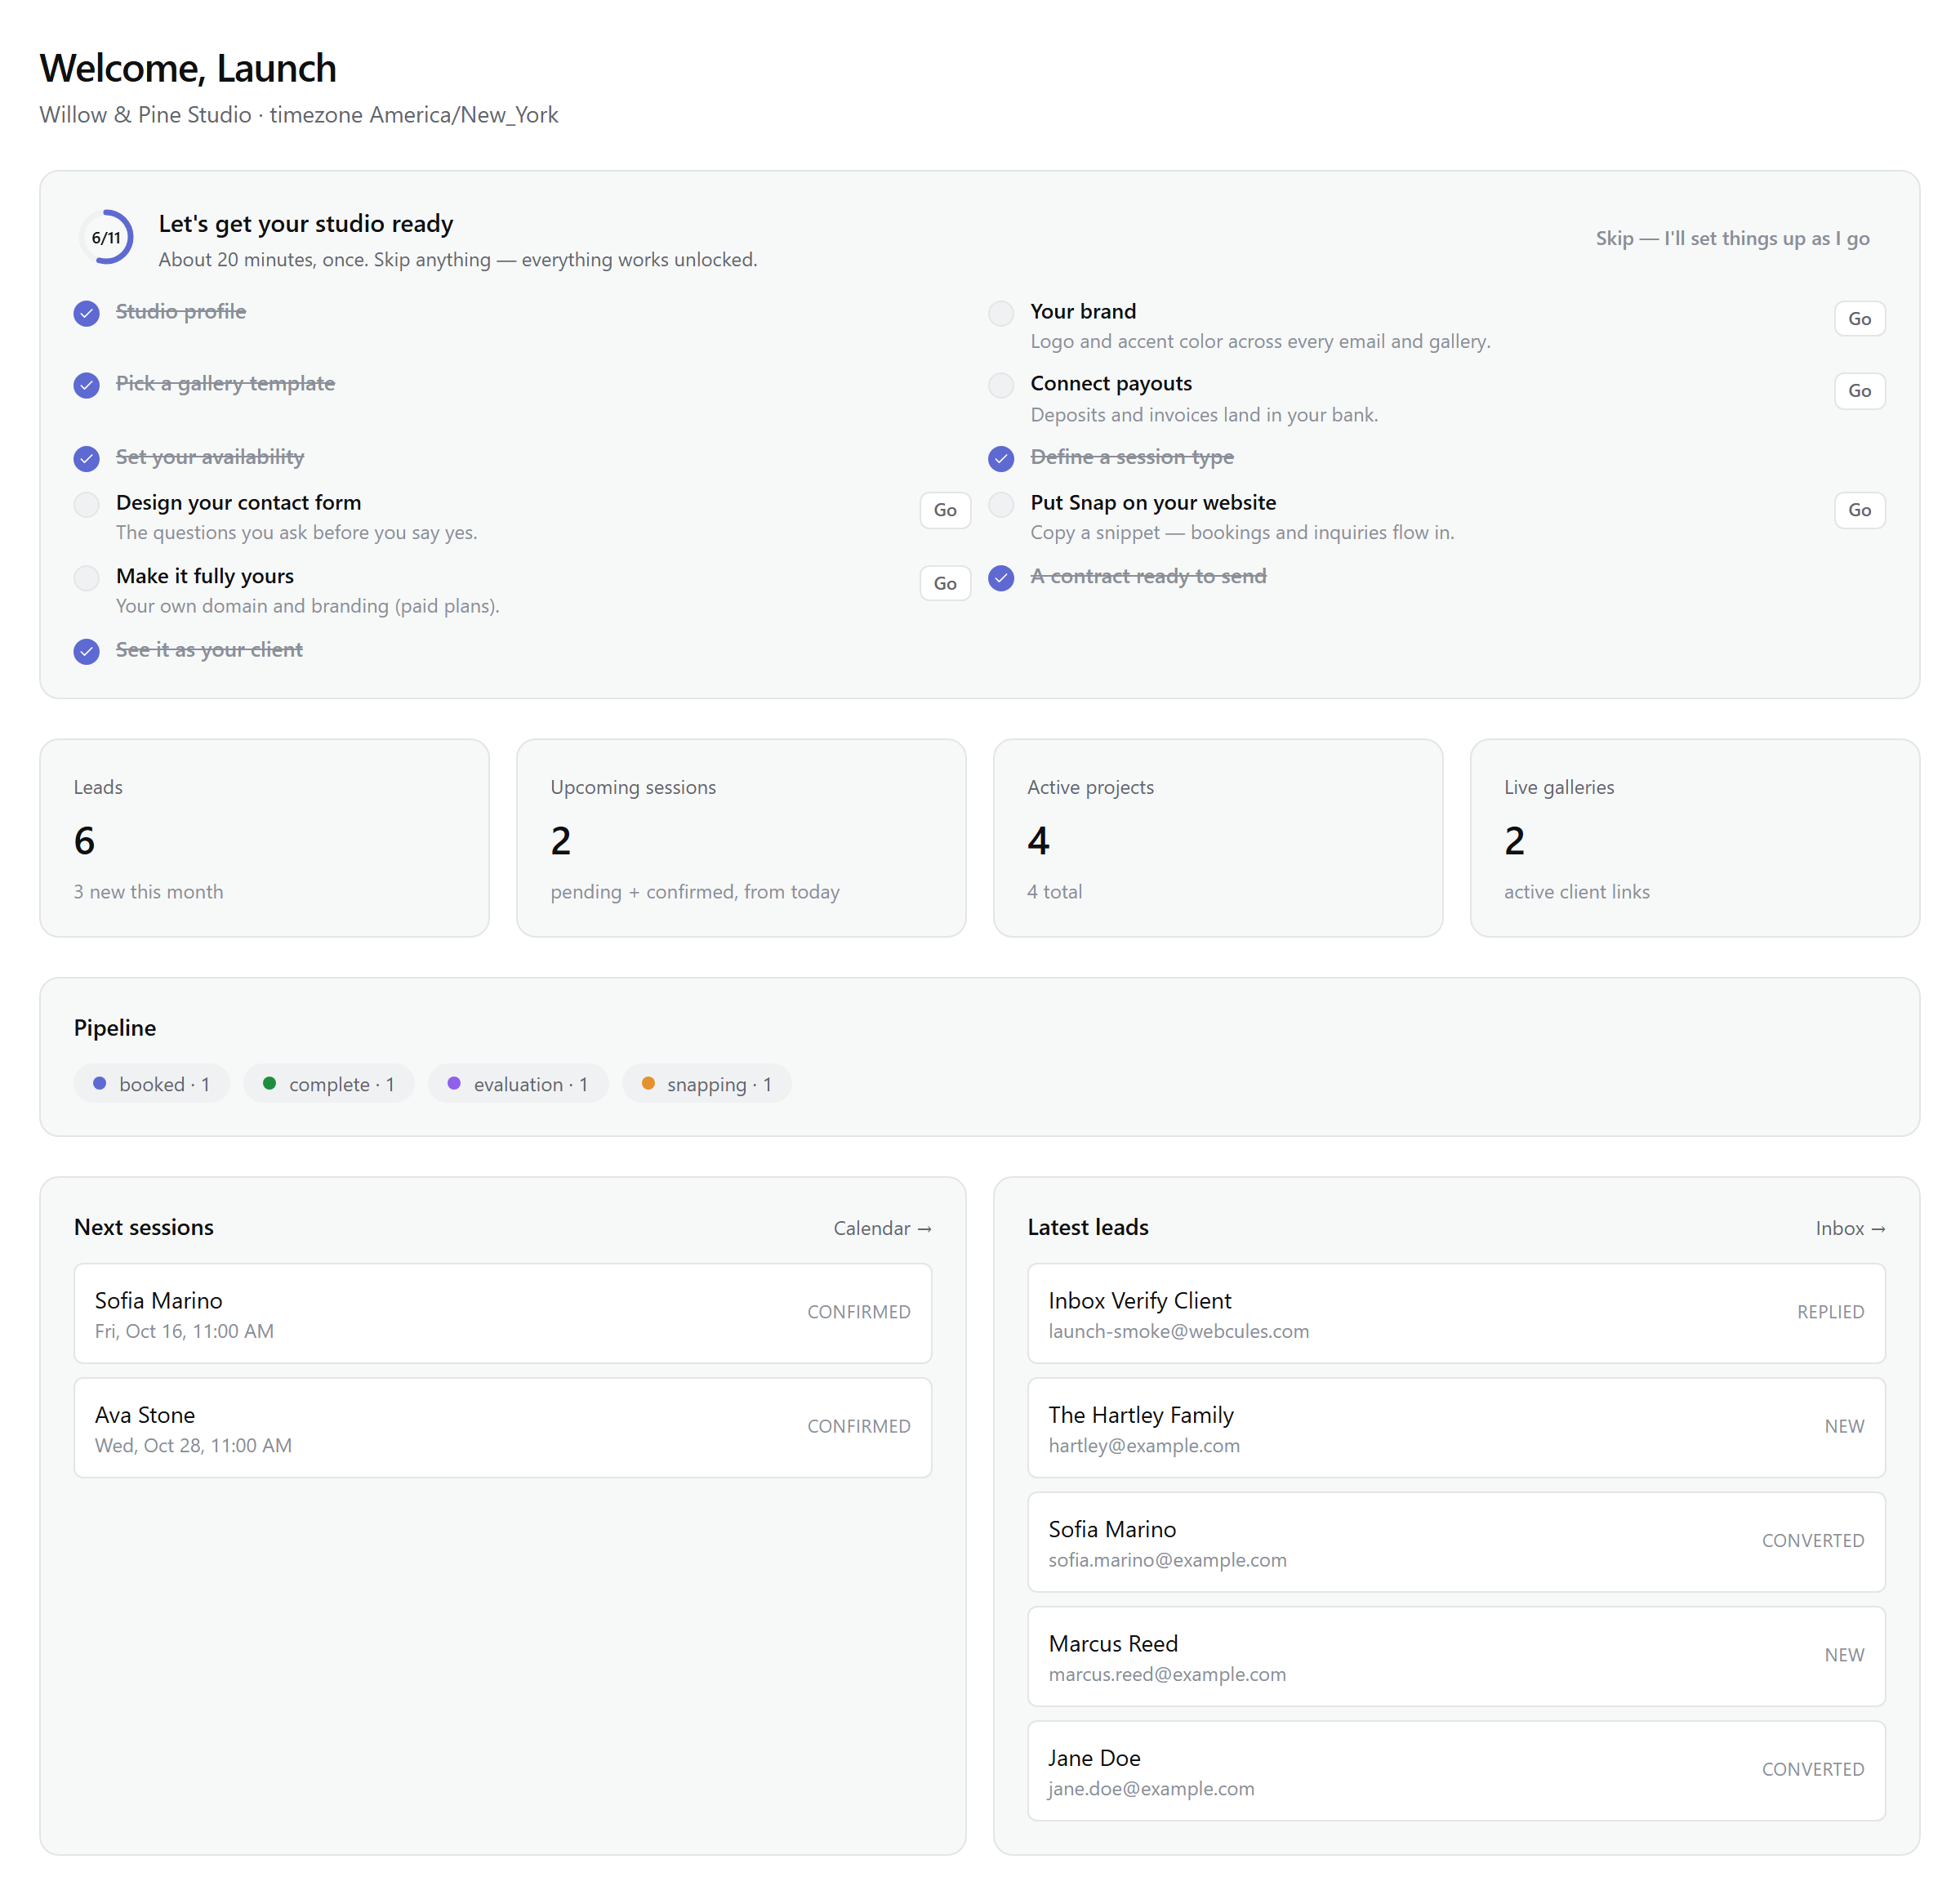Click the Set your availability title
This screenshot has height=1895, width=1960.
point(210,457)
